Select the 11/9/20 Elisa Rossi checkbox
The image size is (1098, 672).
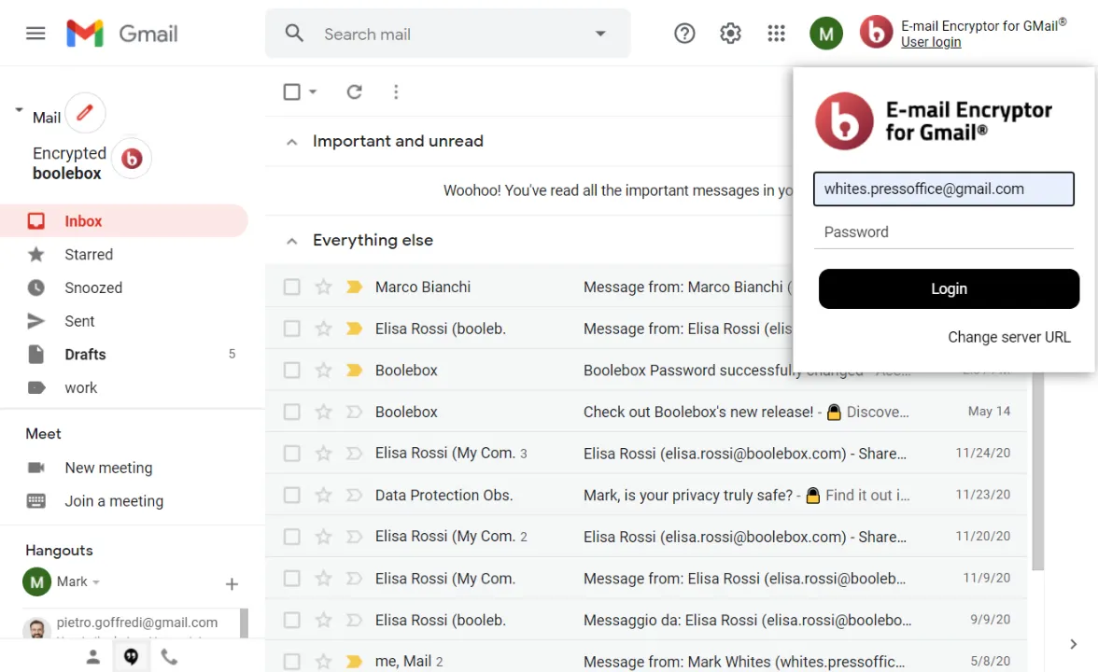coord(292,579)
